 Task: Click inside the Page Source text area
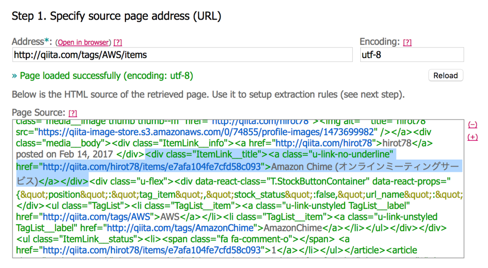coord(238,189)
